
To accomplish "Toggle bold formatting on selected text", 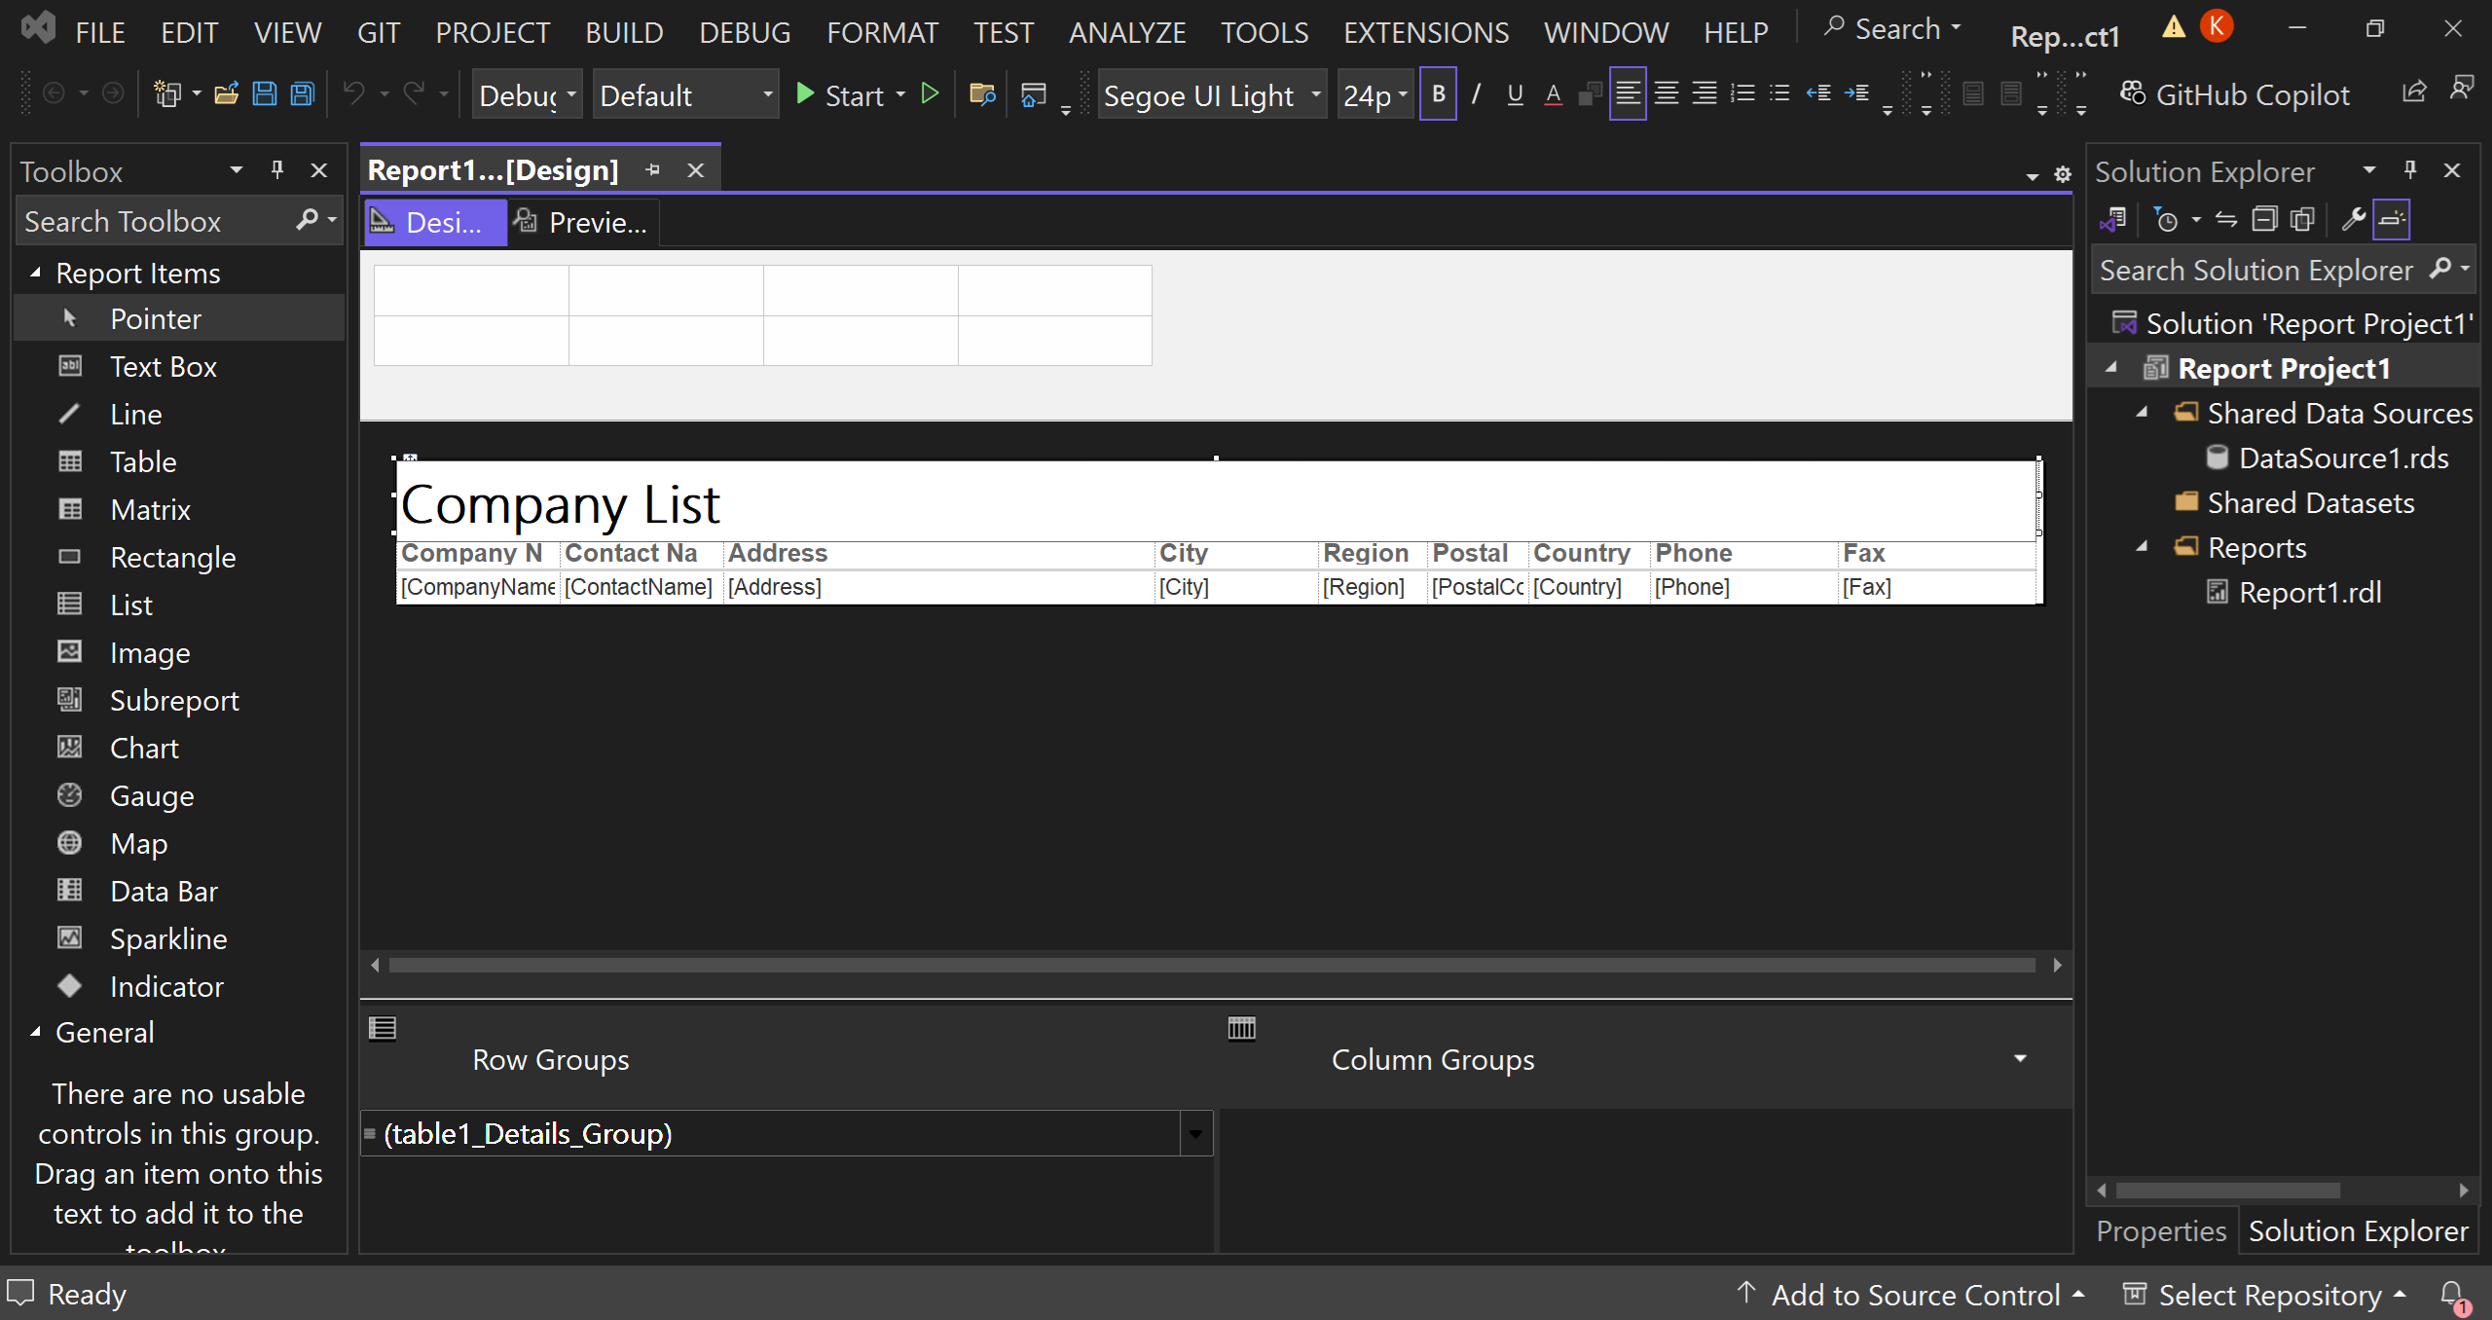I will click(x=1439, y=93).
